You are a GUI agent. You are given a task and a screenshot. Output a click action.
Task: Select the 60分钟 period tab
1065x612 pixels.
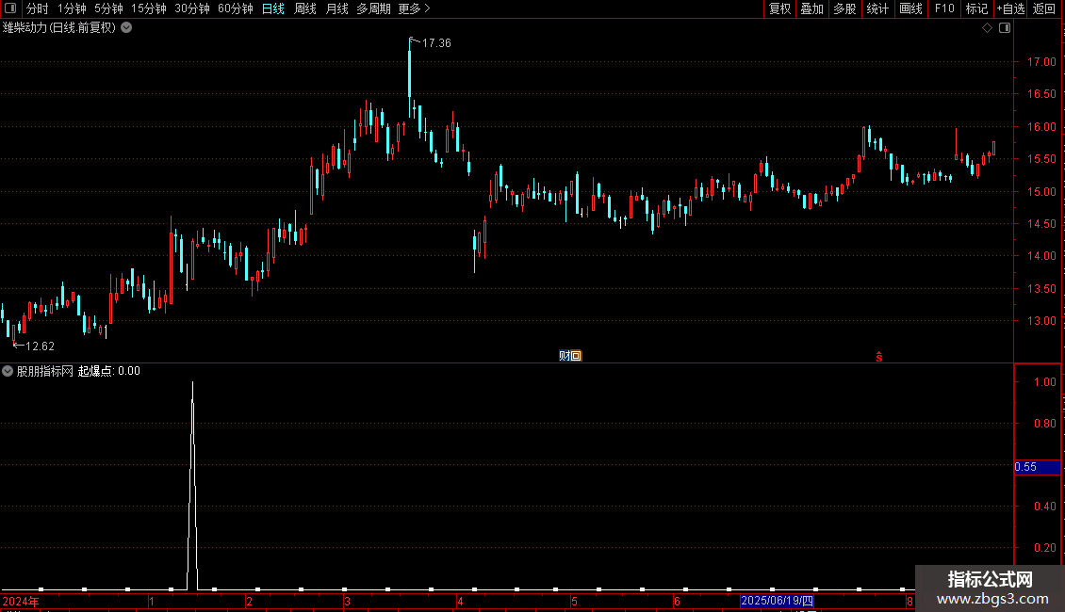236,8
